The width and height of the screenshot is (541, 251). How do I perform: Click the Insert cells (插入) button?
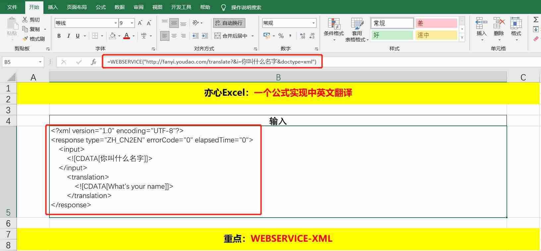481,29
